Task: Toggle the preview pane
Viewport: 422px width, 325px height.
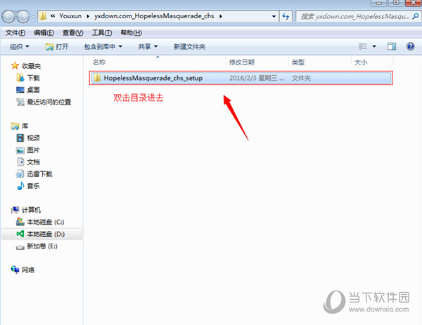Action: pos(392,46)
